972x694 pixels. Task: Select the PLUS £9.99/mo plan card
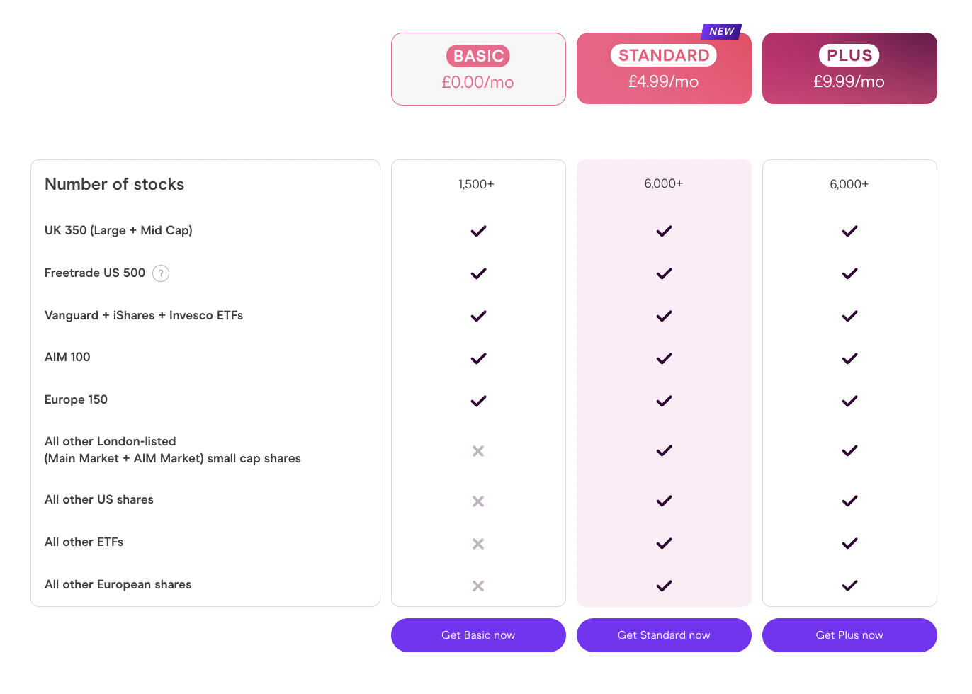point(849,68)
